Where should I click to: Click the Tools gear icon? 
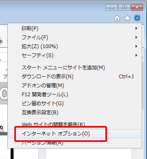137,18
